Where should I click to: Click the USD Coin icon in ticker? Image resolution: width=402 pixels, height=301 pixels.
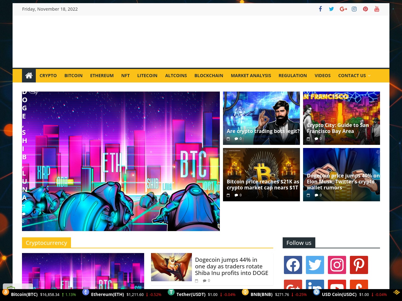point(317,292)
